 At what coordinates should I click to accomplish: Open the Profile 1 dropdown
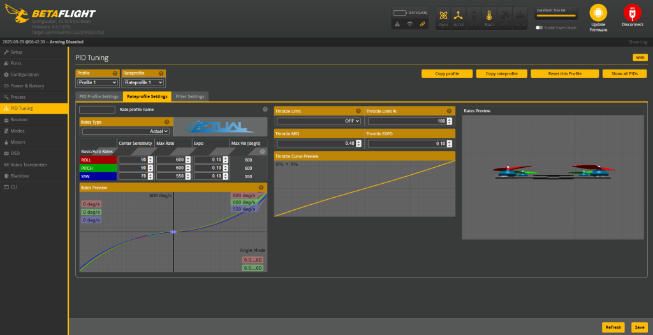(97, 82)
